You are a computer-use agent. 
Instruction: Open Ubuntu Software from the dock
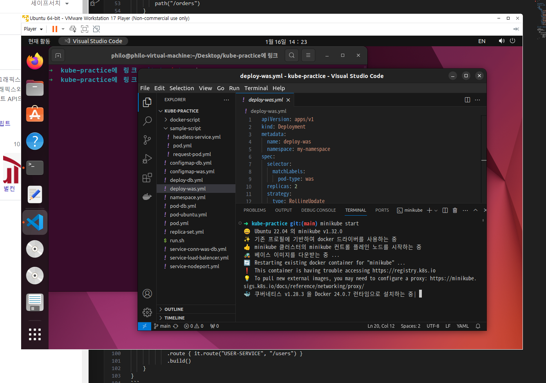click(35, 114)
